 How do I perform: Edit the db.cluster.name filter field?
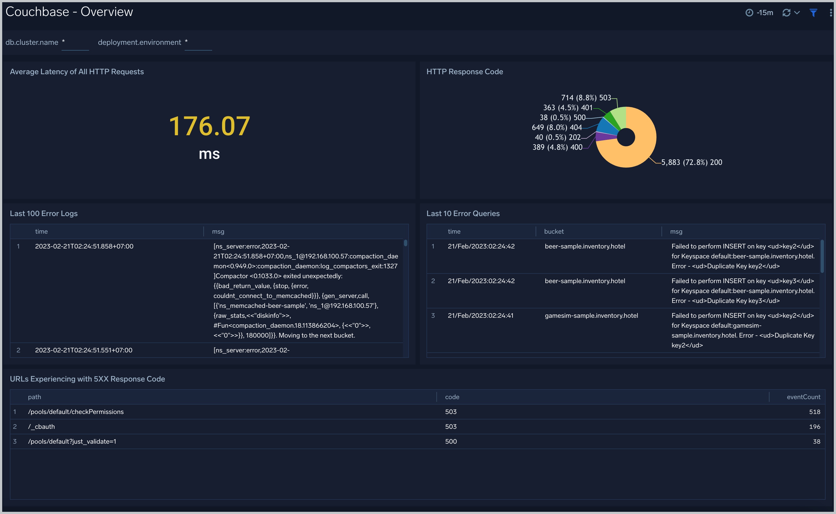(x=75, y=43)
